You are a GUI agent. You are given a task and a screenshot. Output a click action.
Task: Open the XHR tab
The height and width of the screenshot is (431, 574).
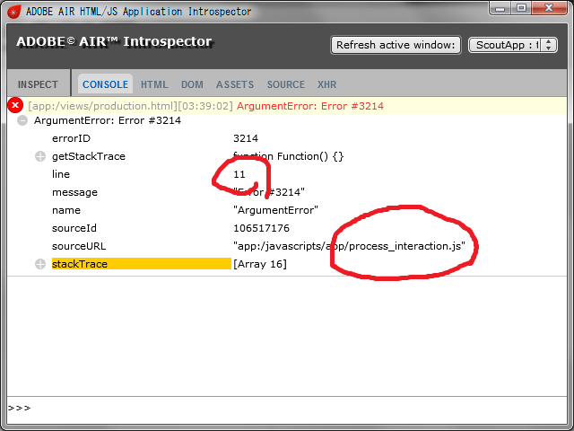coord(326,84)
